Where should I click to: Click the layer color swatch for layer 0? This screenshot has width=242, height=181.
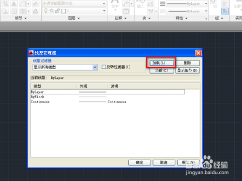(x=64, y=11)
